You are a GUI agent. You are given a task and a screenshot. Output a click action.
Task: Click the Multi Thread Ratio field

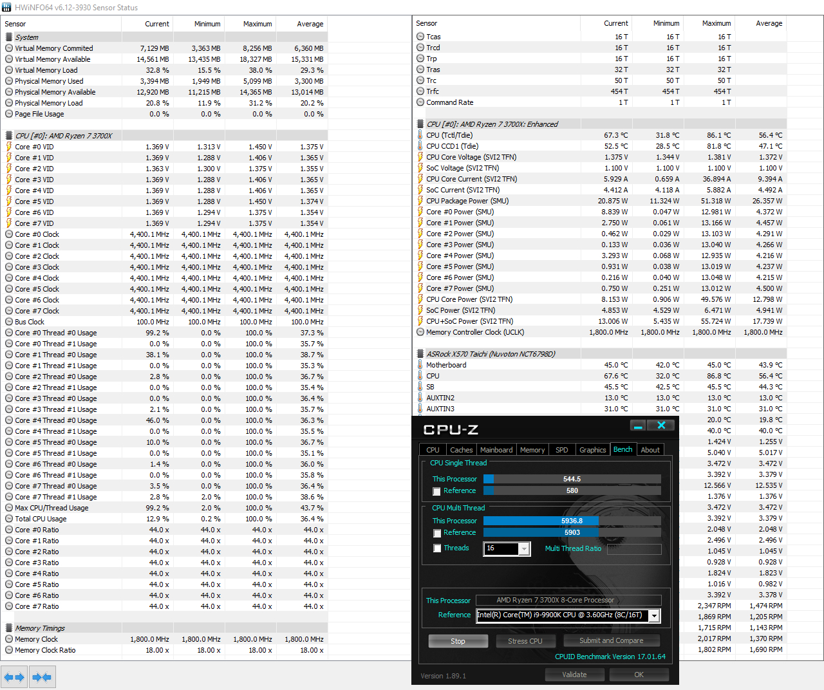(x=633, y=549)
